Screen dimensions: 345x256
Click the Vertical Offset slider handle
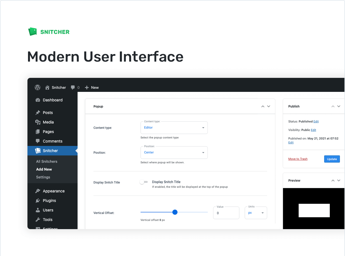click(175, 212)
